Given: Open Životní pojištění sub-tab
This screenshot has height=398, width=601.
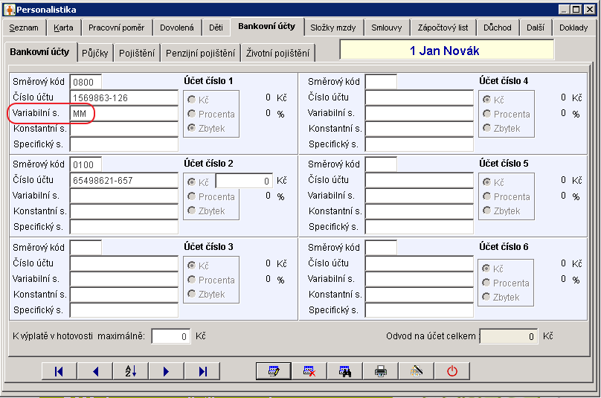Looking at the screenshot, I should coord(278,53).
